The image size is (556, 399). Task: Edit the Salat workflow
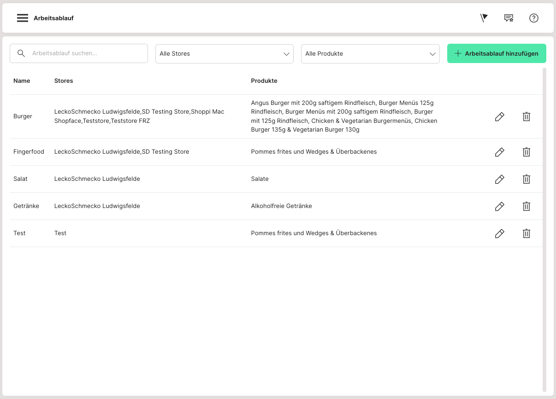[x=499, y=179]
